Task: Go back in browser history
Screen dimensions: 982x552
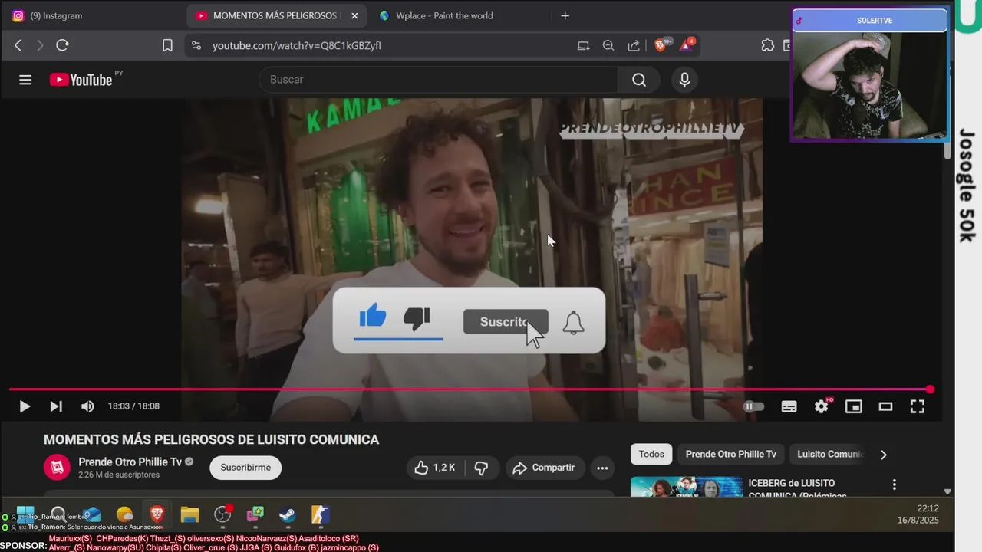Action: [x=18, y=45]
